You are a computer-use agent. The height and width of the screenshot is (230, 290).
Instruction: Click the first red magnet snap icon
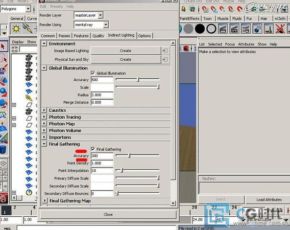tap(205, 9)
